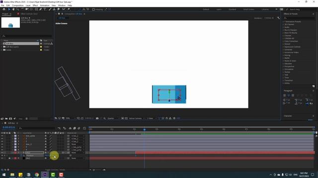Select the Horizontal Type tool
Image resolution: width=318 pixels, height=178 pixels.
tap(45, 9)
